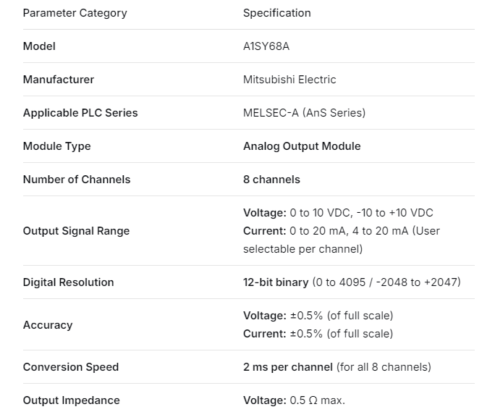
Task: Select the Mitsubishi Electric text
Action: point(289,80)
